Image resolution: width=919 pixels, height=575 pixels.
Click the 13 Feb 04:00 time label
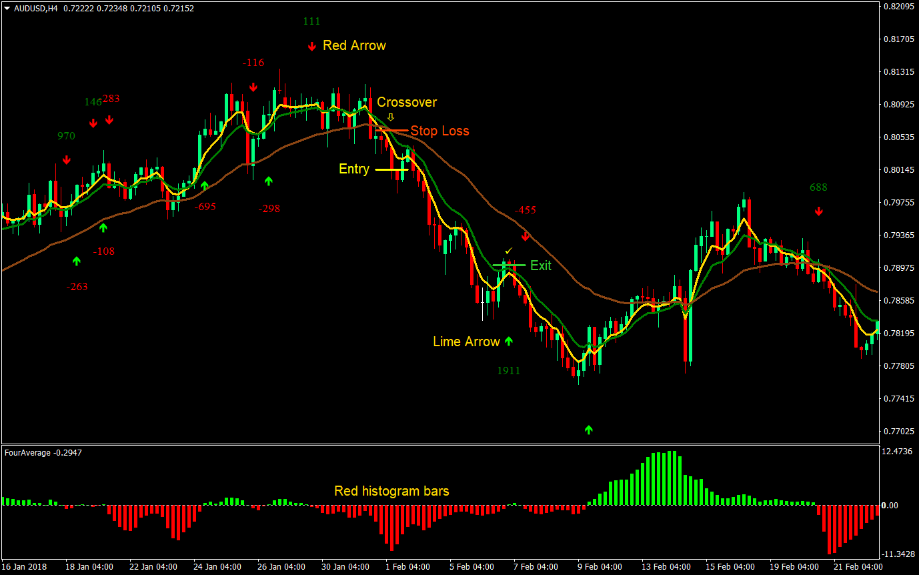(666, 567)
